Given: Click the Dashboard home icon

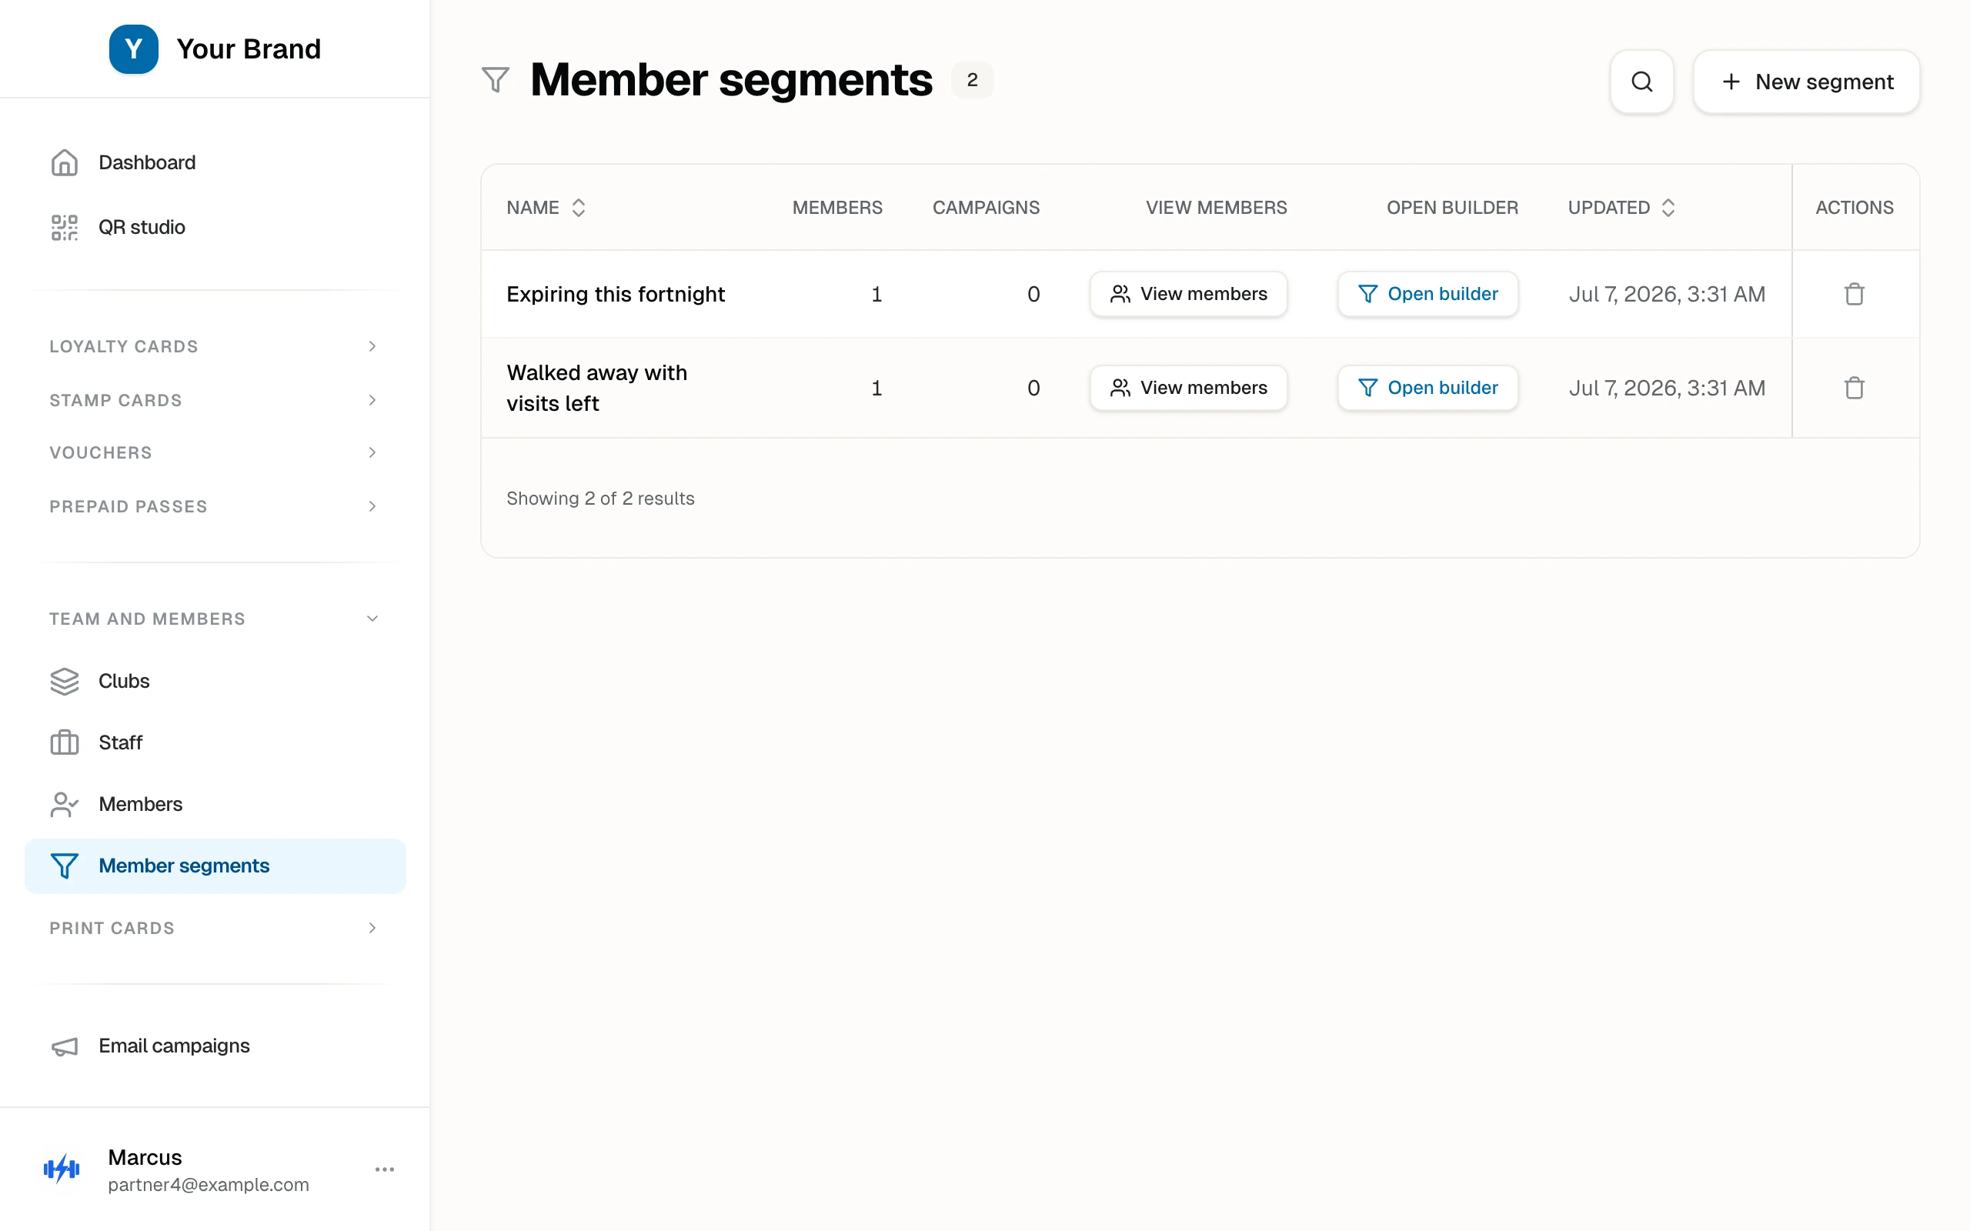Looking at the screenshot, I should (65, 162).
